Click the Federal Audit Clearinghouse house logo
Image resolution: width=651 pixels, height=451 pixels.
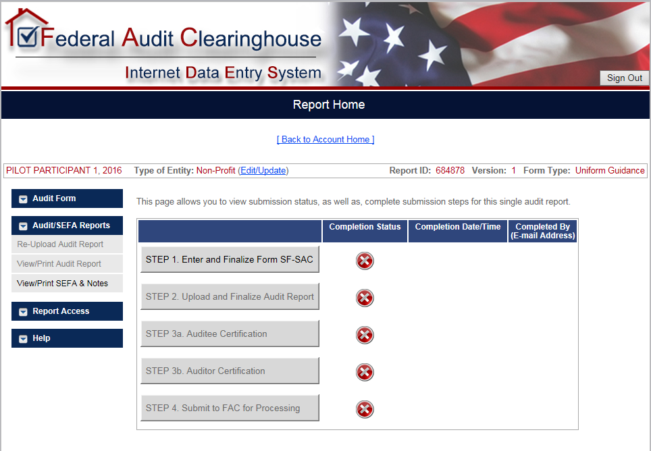(x=26, y=28)
